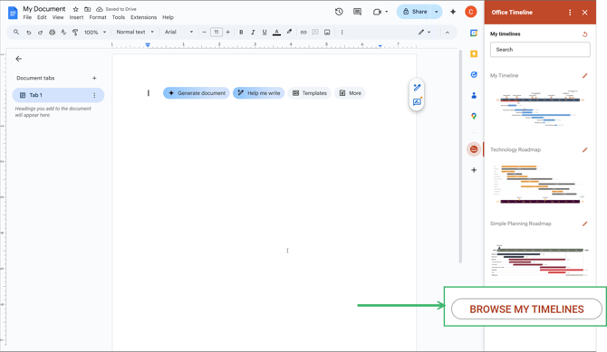Edit My Timeline pencil icon
607x352 pixels.
[585, 76]
